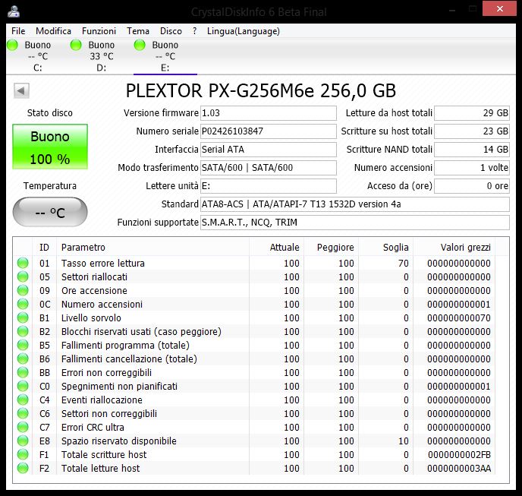Click the serial number field P02426103847
The width and height of the screenshot is (522, 496).
point(269,131)
